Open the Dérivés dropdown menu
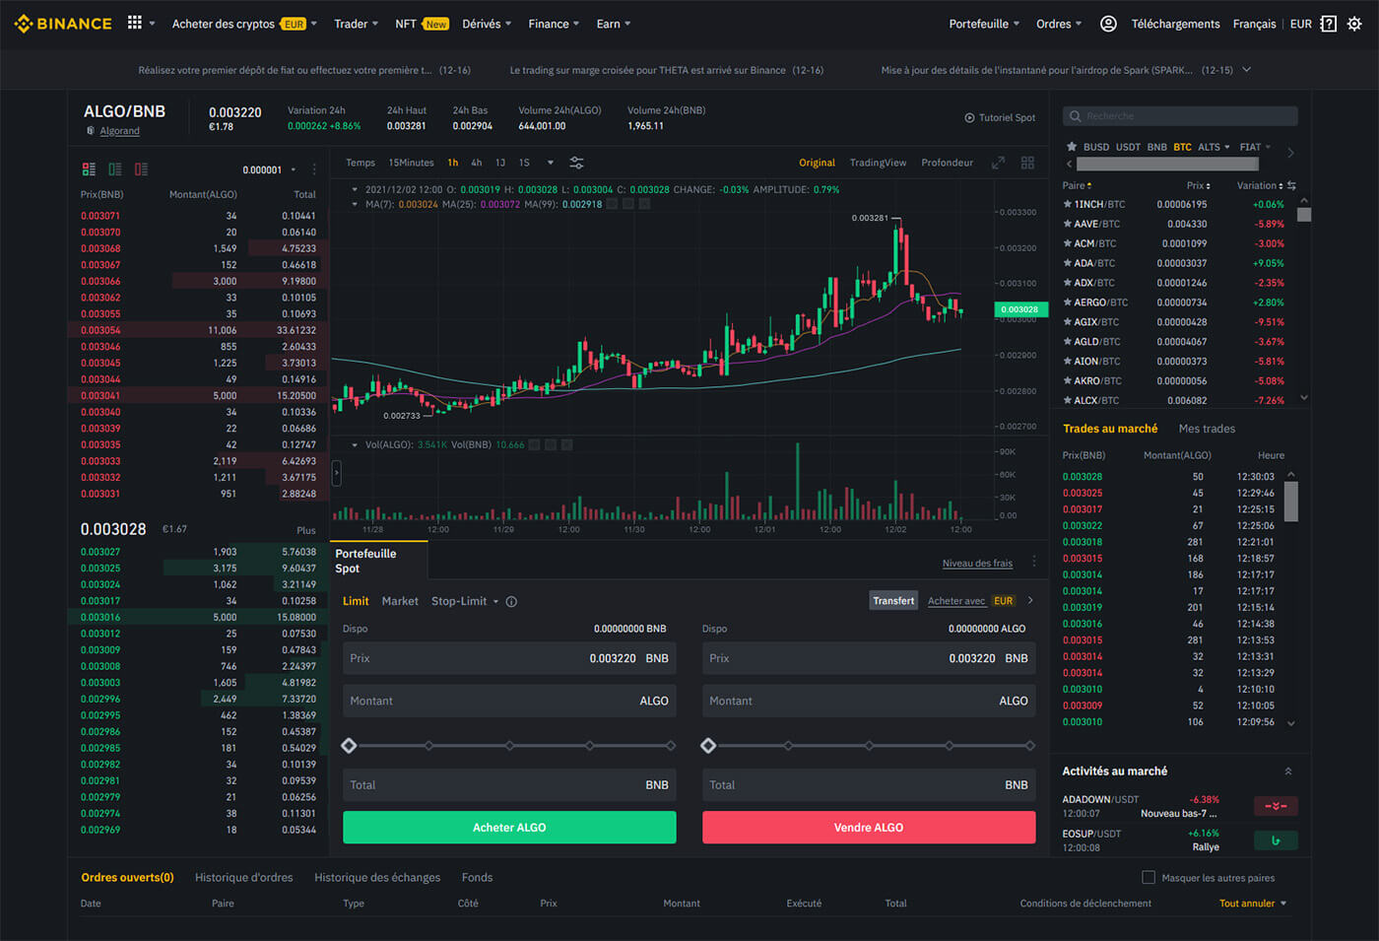The image size is (1379, 941). [x=487, y=24]
